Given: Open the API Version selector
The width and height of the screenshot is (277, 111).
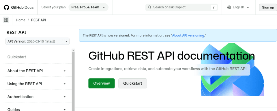Looking at the screenshot, I should coord(38,41).
